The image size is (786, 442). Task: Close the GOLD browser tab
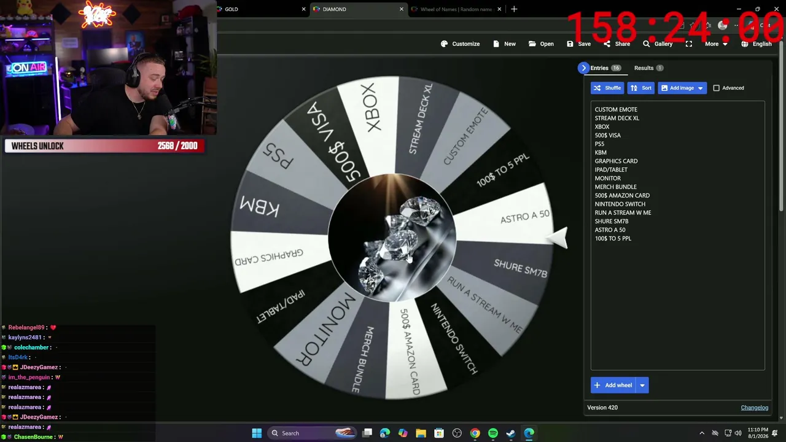(303, 9)
